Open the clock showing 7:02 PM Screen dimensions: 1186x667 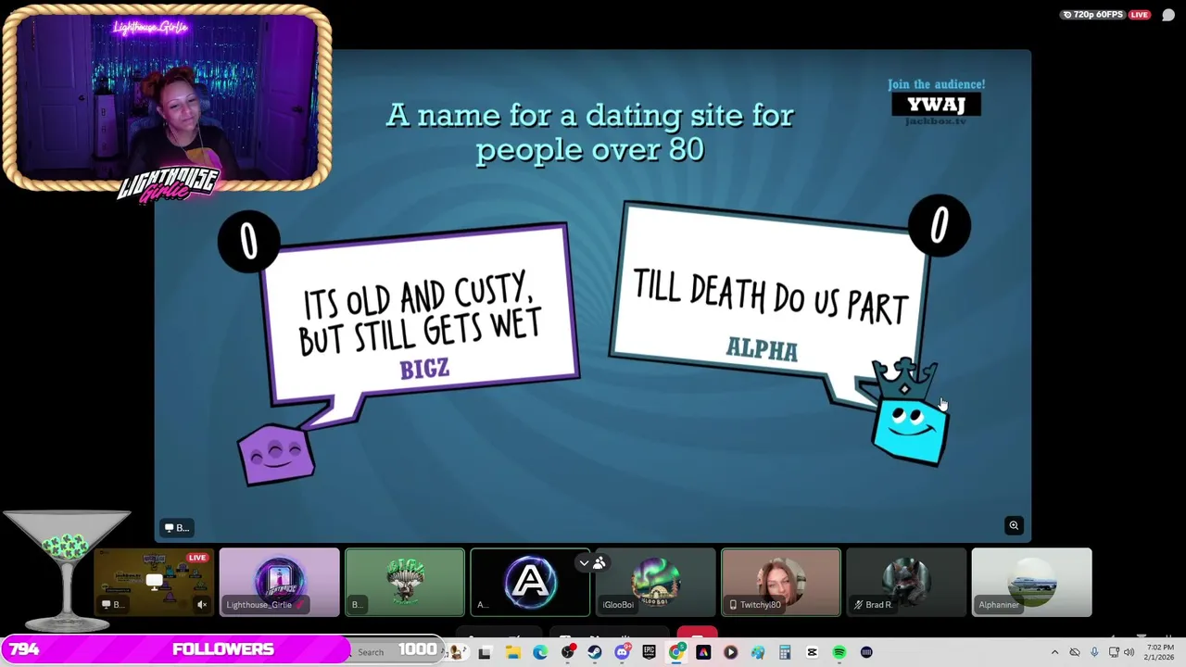click(1160, 652)
